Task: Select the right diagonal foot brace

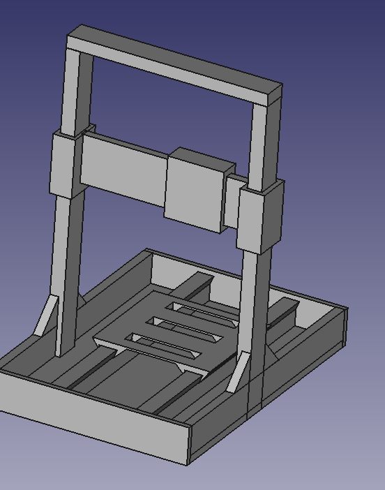Action: [x=238, y=371]
